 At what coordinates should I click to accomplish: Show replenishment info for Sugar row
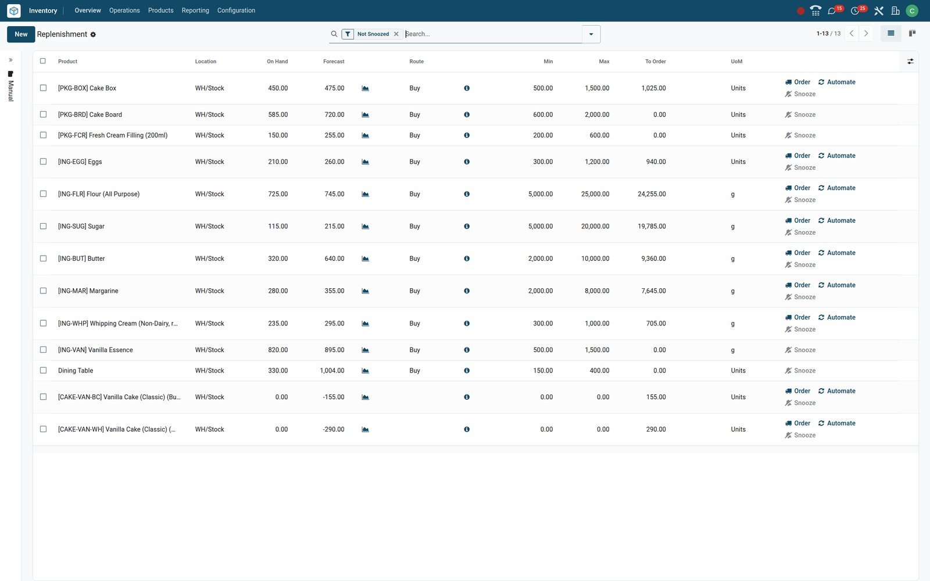point(467,227)
